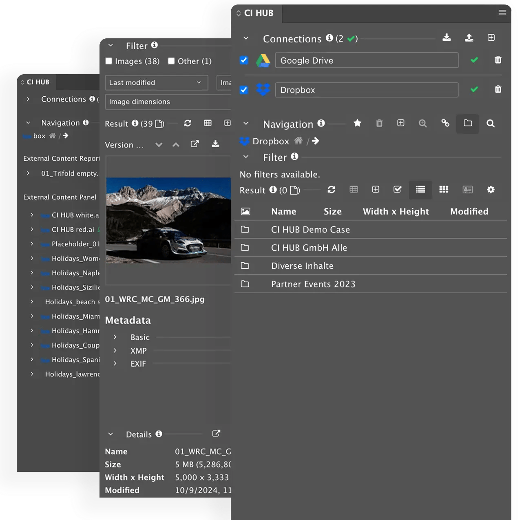
Task: Click download icon in Connections header
Action: pyautogui.click(x=447, y=38)
